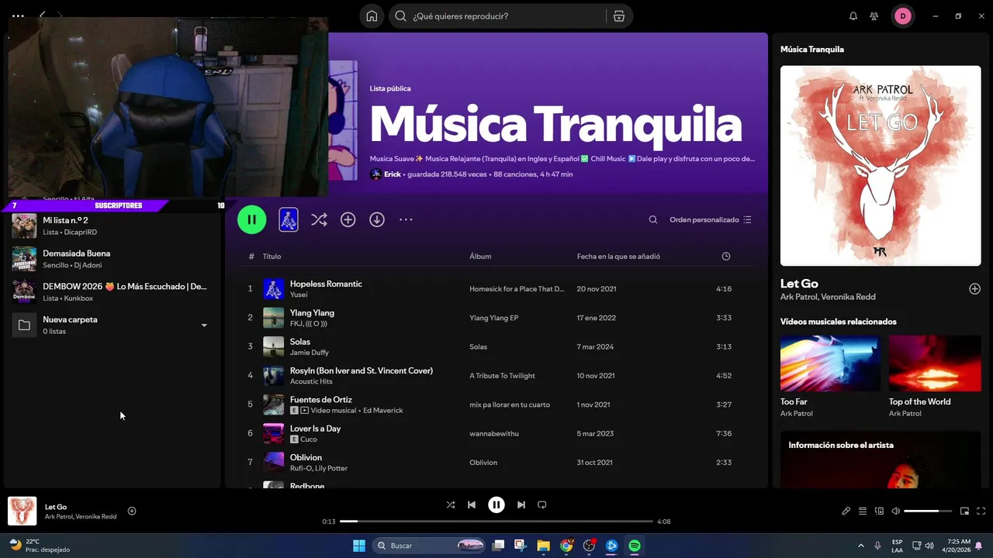Enter full screen mode
This screenshot has height=558, width=993.
[x=981, y=511]
